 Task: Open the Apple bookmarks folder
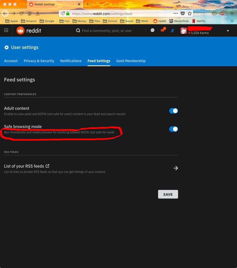point(12,21)
